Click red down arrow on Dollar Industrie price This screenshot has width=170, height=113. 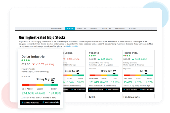pos(33,64)
